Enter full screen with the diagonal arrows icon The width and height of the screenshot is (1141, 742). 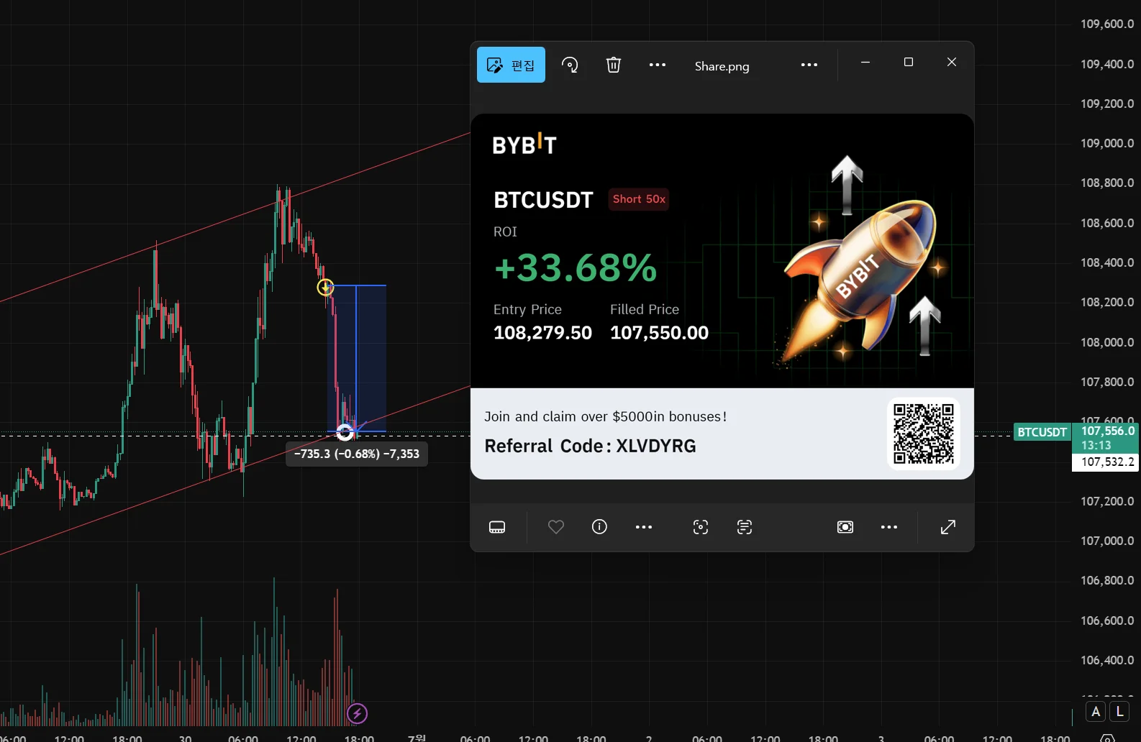(948, 527)
